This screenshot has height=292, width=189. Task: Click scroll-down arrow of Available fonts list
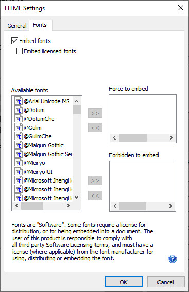(76, 197)
